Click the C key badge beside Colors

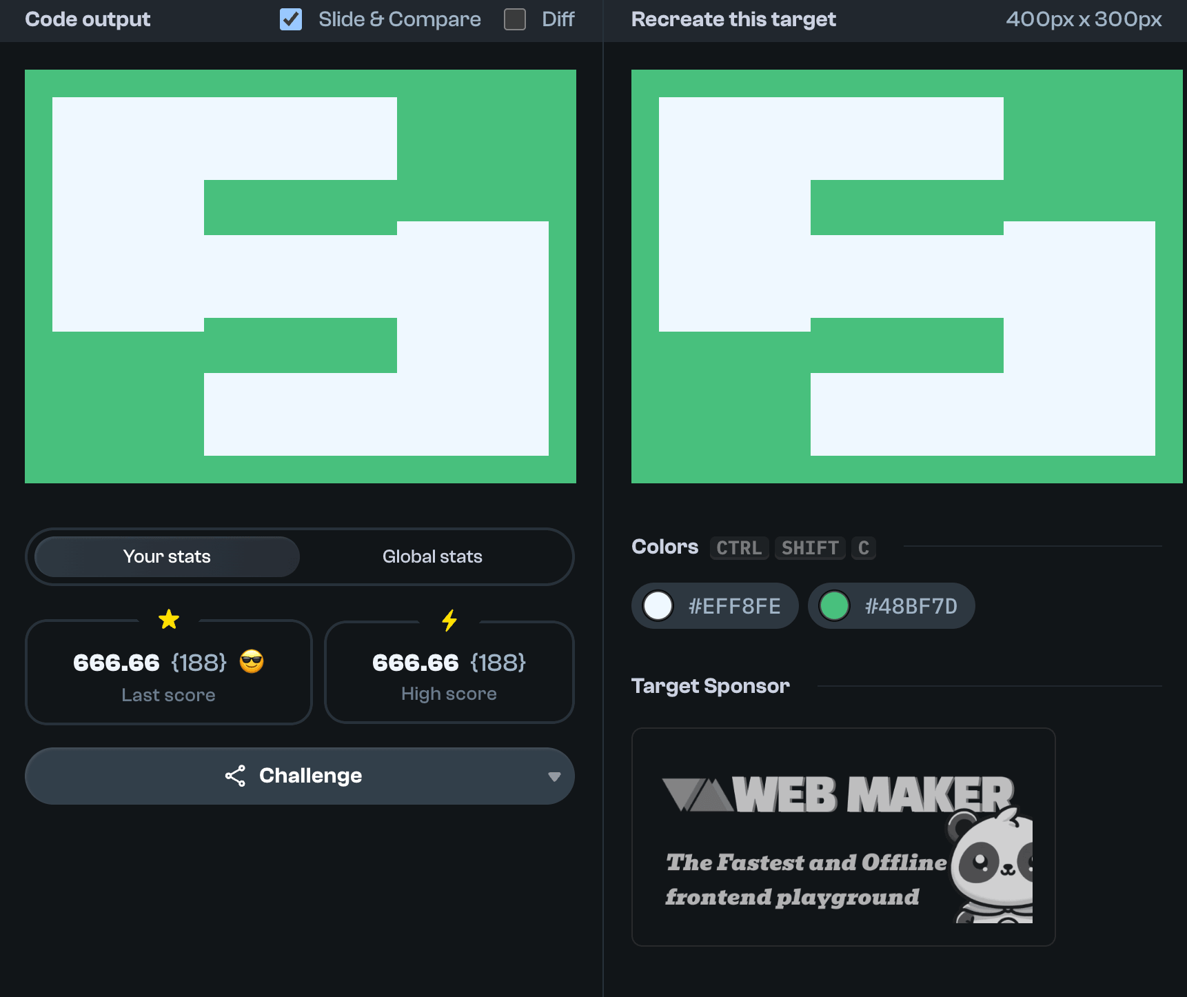(x=863, y=548)
